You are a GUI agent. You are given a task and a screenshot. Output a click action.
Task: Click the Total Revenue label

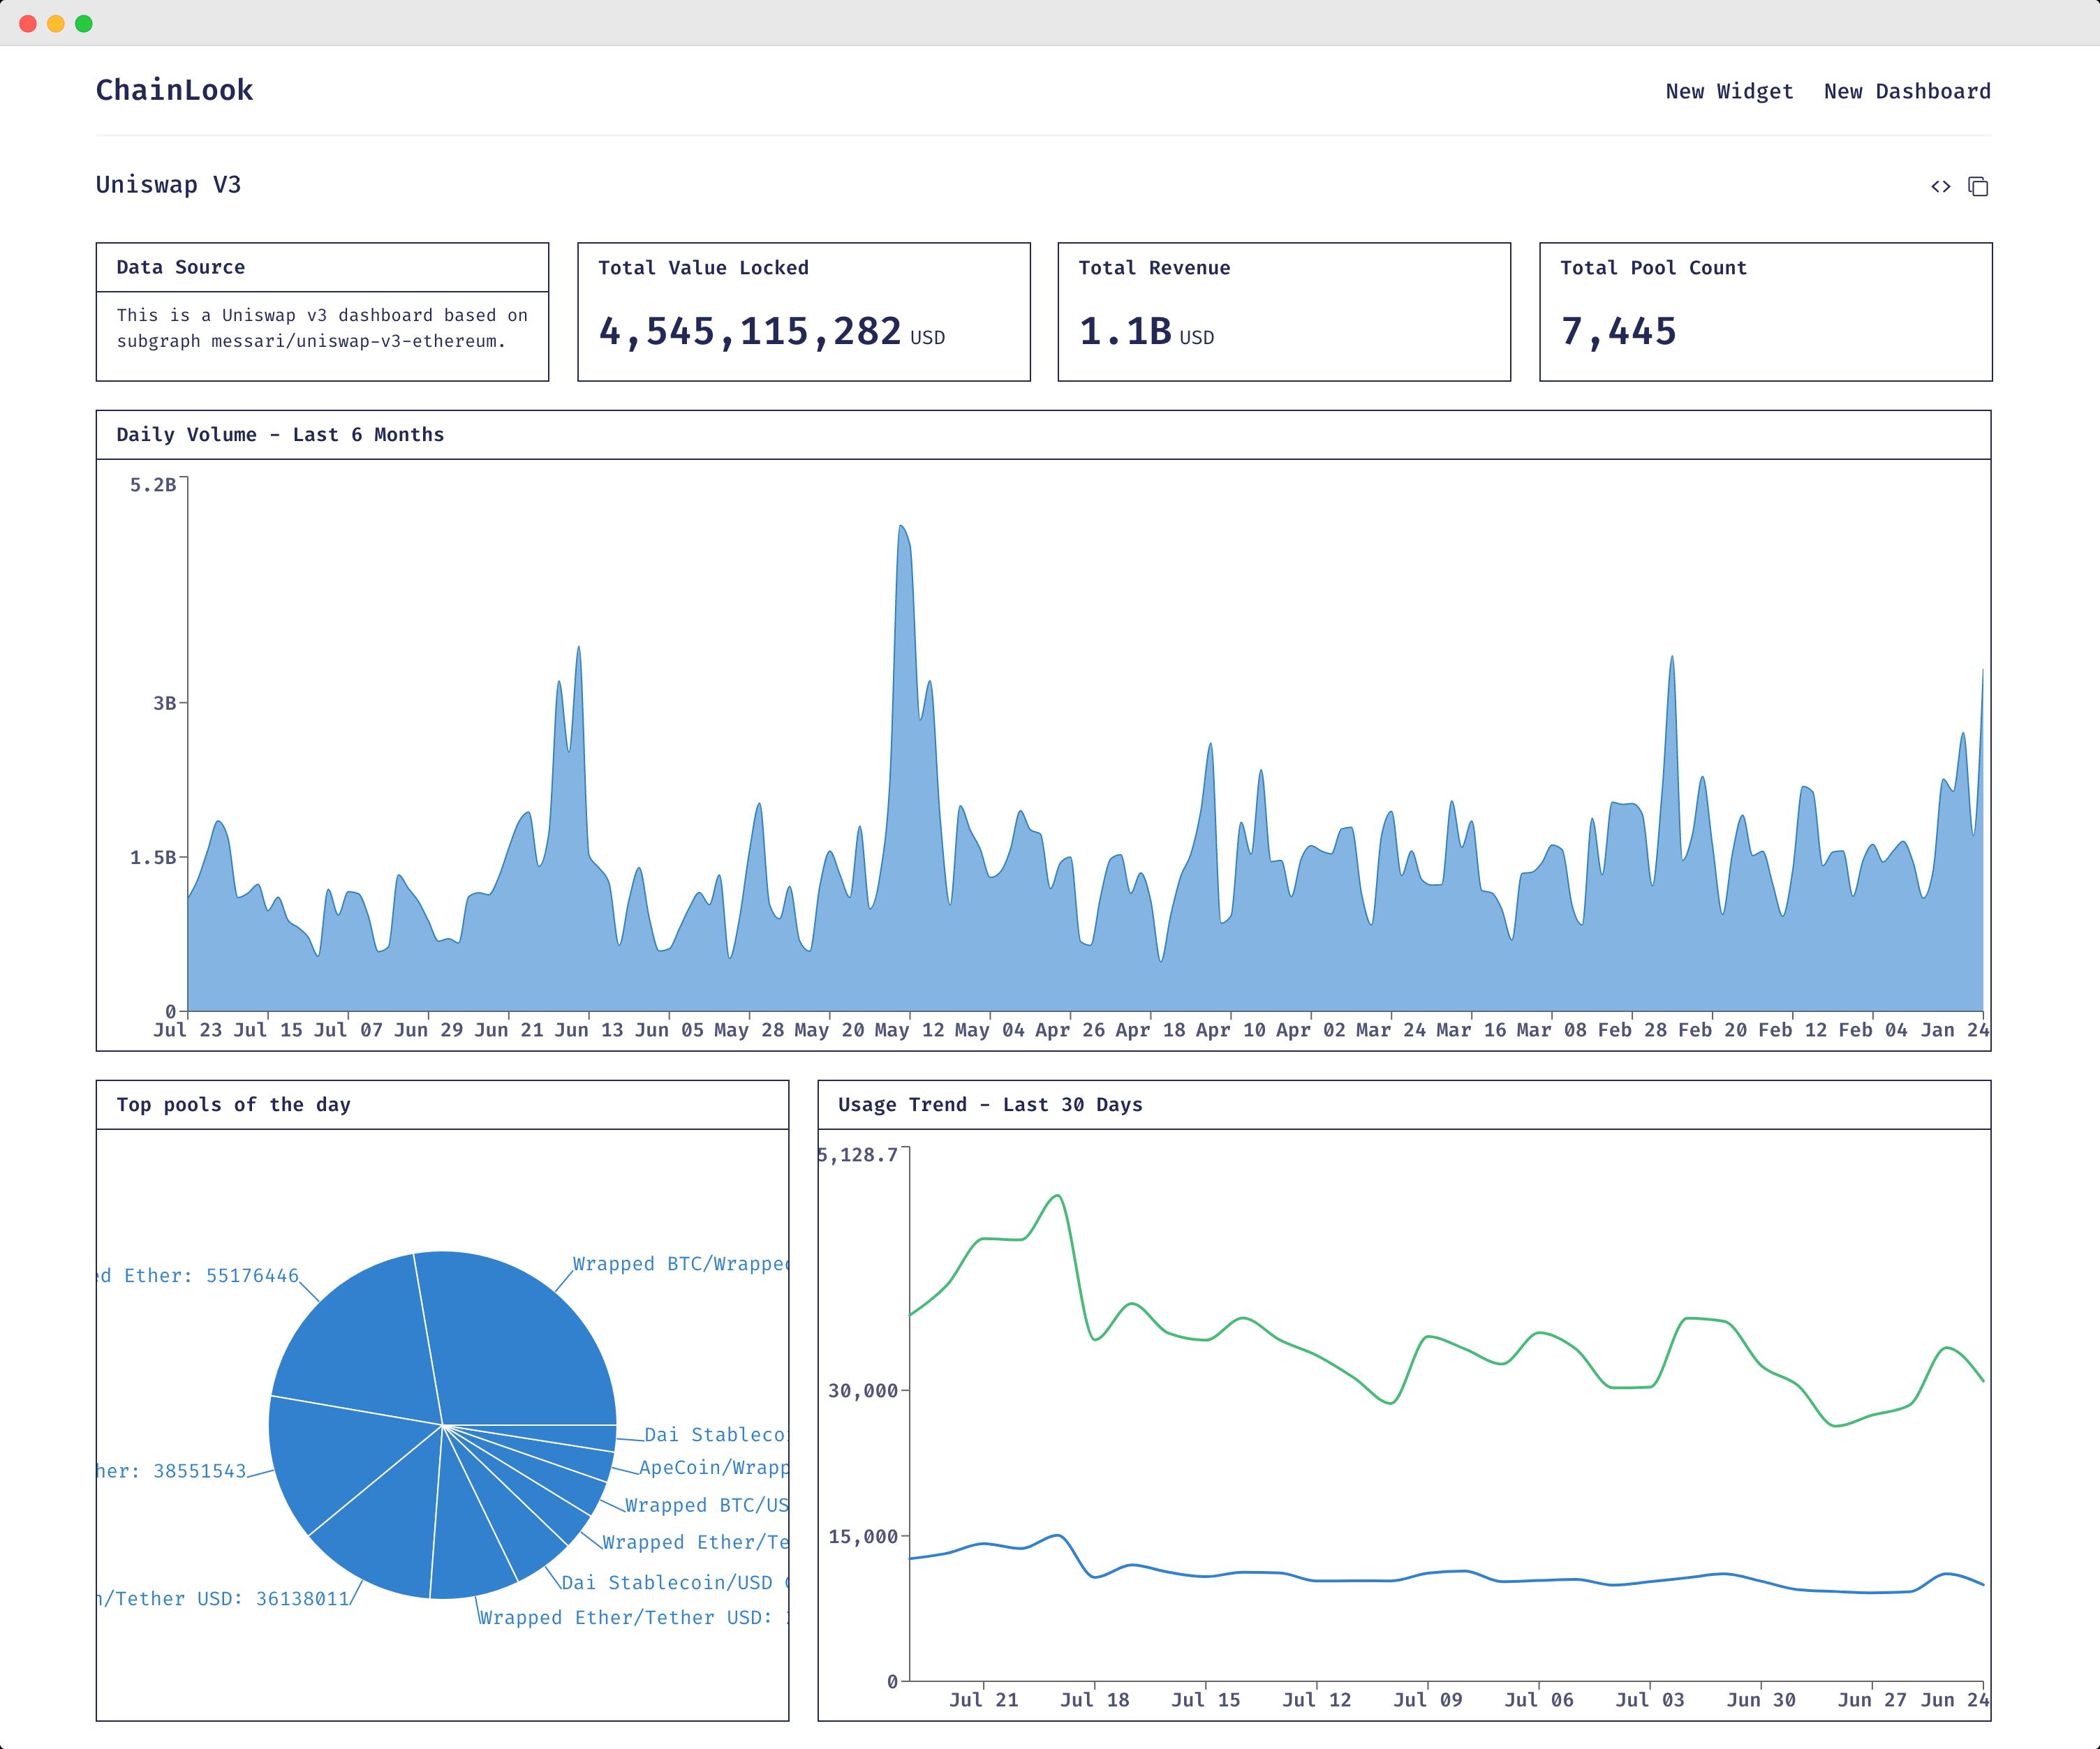coord(1154,268)
